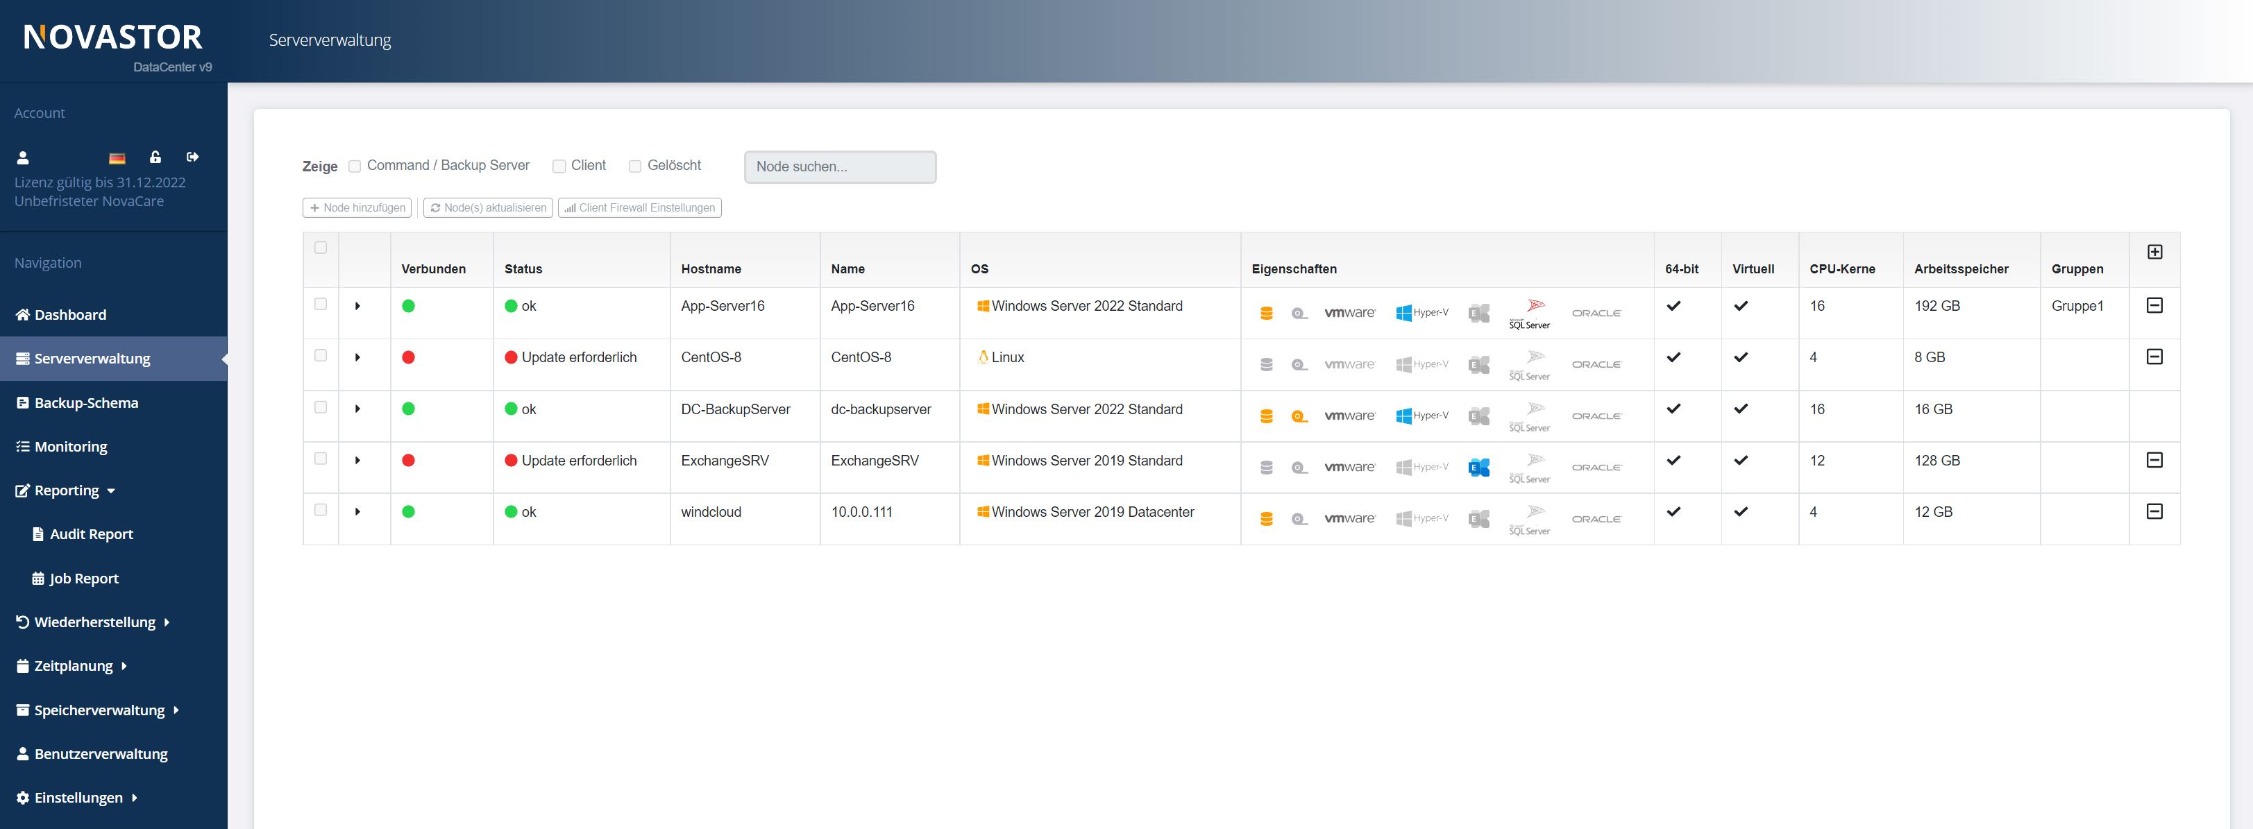Expand the CentOS-8 server row details
The height and width of the screenshot is (829, 2253).
click(357, 357)
